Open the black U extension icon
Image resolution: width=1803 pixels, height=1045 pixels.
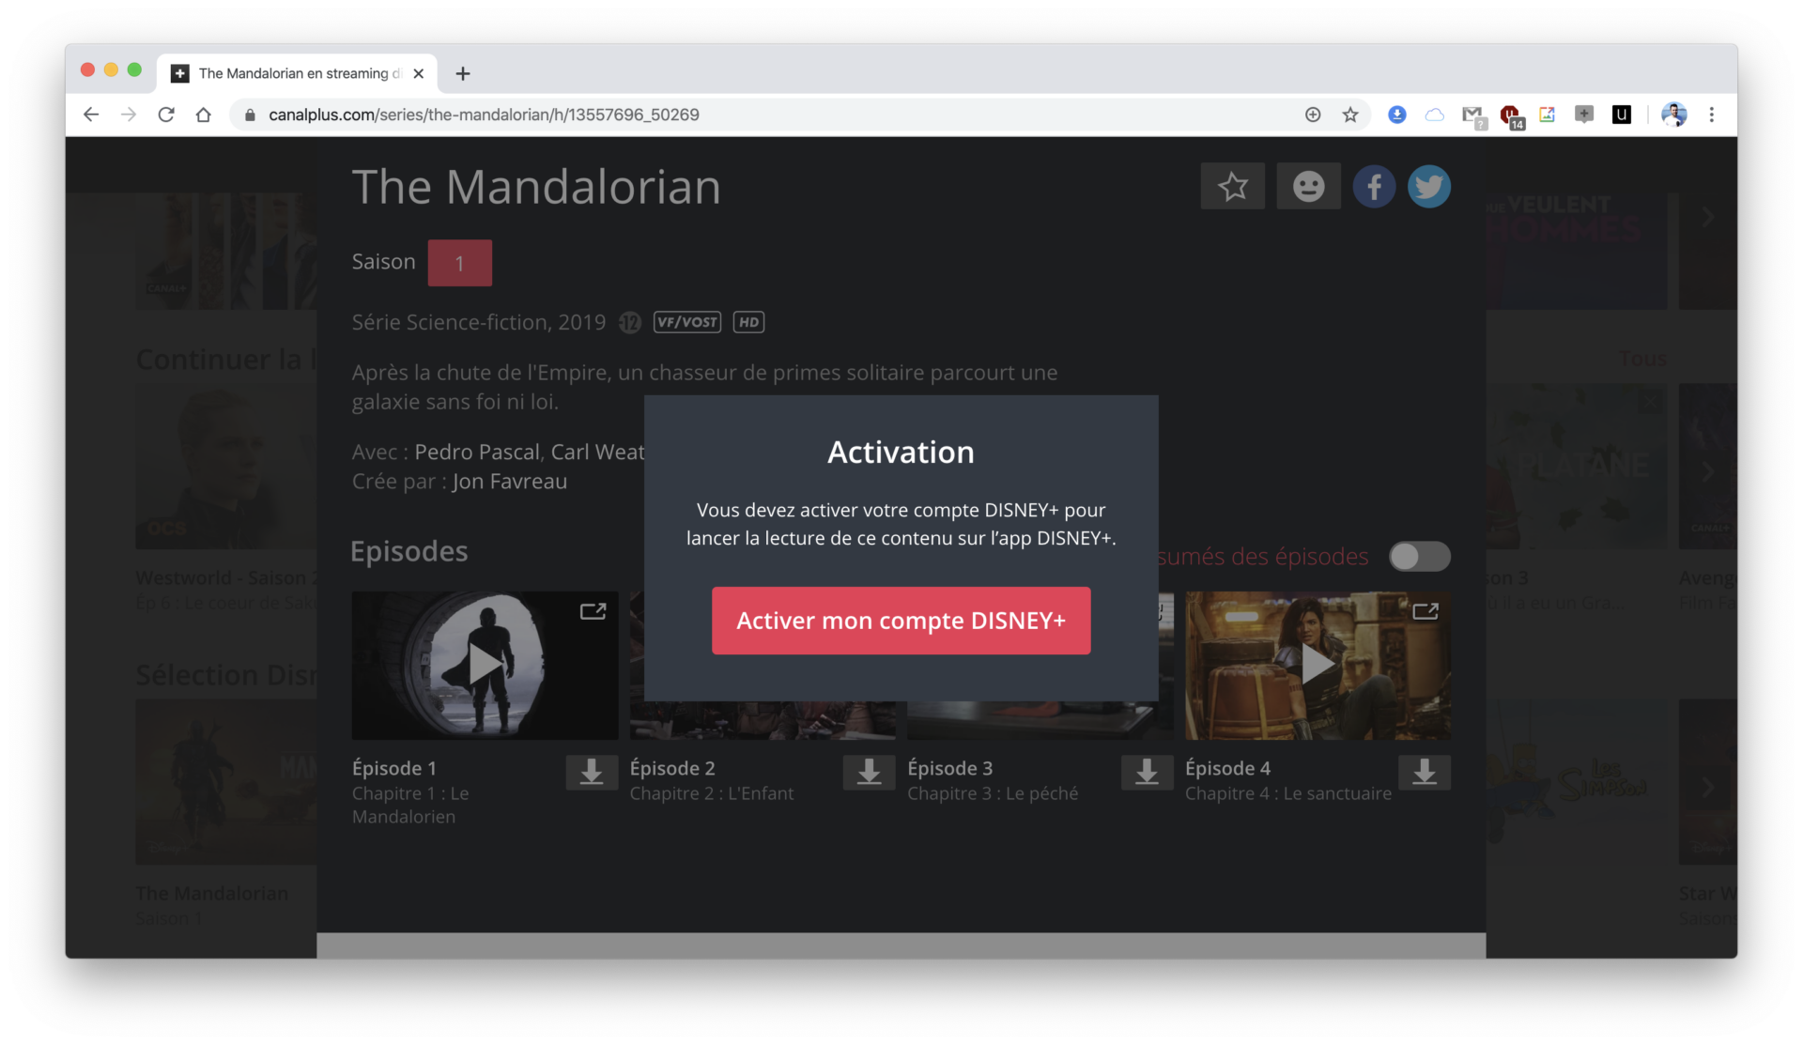1621,115
